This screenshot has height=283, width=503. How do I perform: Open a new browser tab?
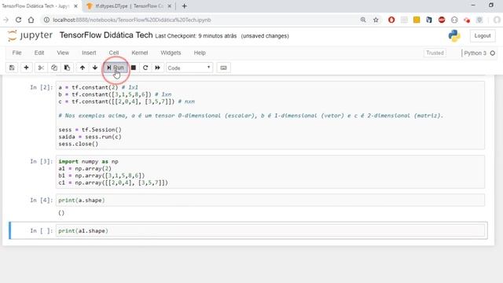tap(184, 6)
